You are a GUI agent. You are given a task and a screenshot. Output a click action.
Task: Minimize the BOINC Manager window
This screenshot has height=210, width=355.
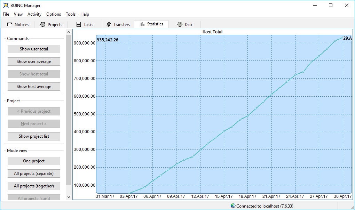[315, 5]
